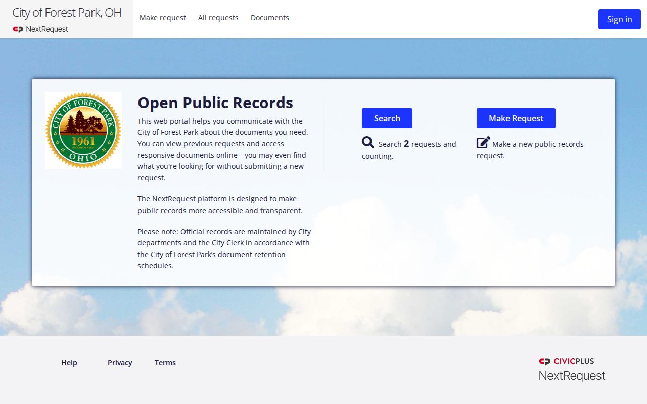Click the blue Search button

(x=387, y=118)
